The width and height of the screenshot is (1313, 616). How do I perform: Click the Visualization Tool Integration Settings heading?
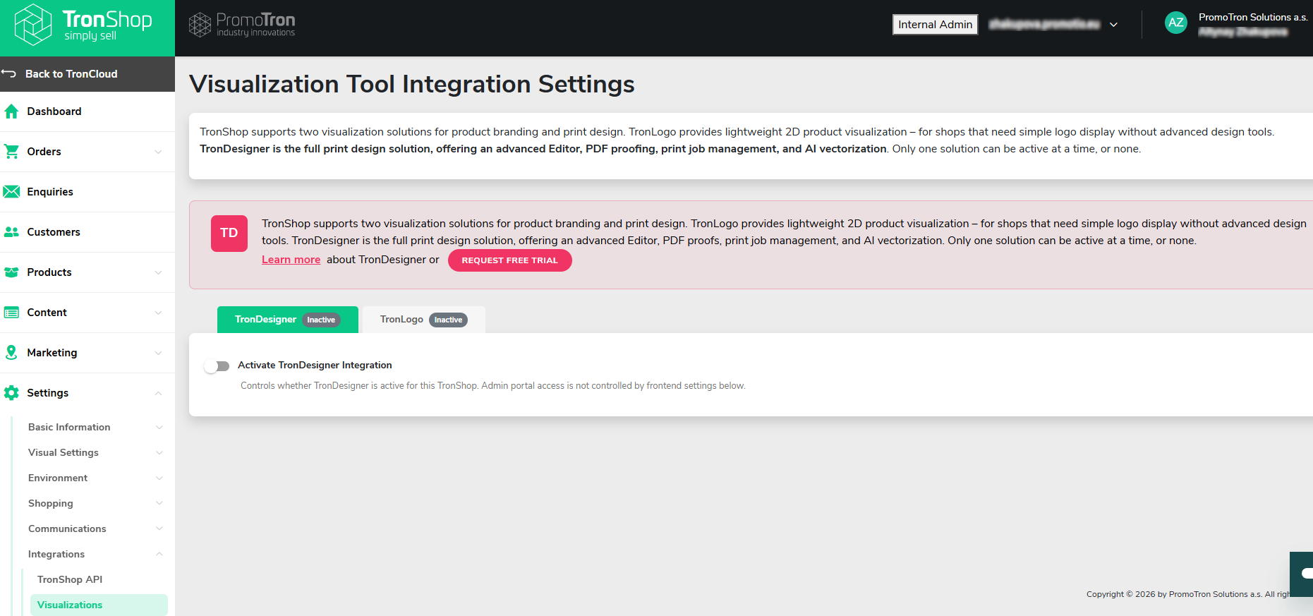pyautogui.click(x=412, y=84)
